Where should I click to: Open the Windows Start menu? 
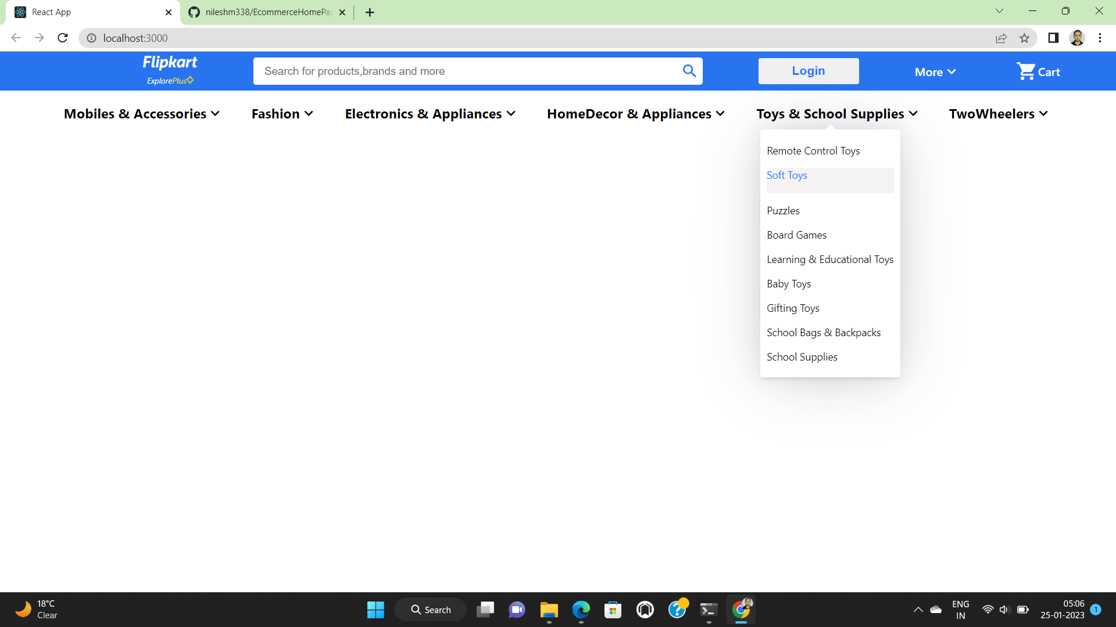(375, 610)
